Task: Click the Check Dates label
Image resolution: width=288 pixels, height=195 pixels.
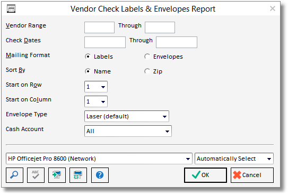Action: pyautogui.click(x=23, y=40)
